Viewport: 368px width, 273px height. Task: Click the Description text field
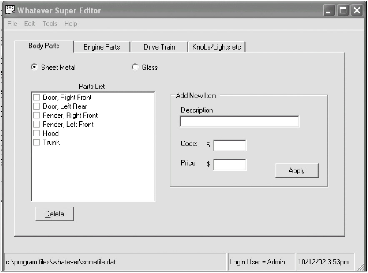(239, 122)
